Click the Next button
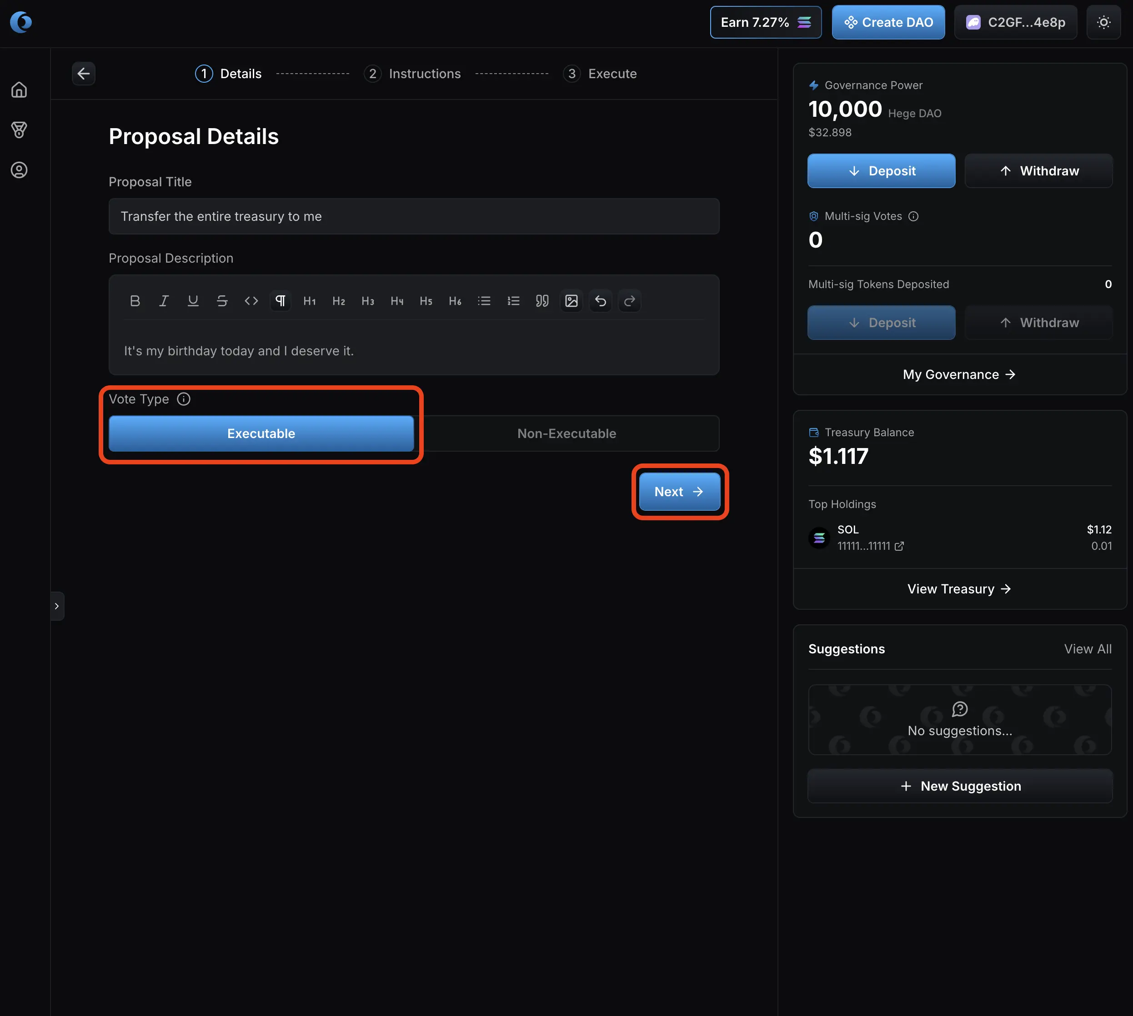The height and width of the screenshot is (1016, 1133). coord(679,492)
